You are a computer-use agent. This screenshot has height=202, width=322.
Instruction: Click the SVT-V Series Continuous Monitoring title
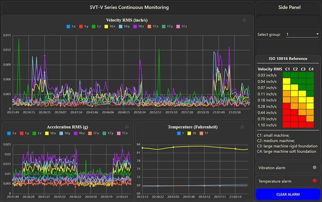129,7
